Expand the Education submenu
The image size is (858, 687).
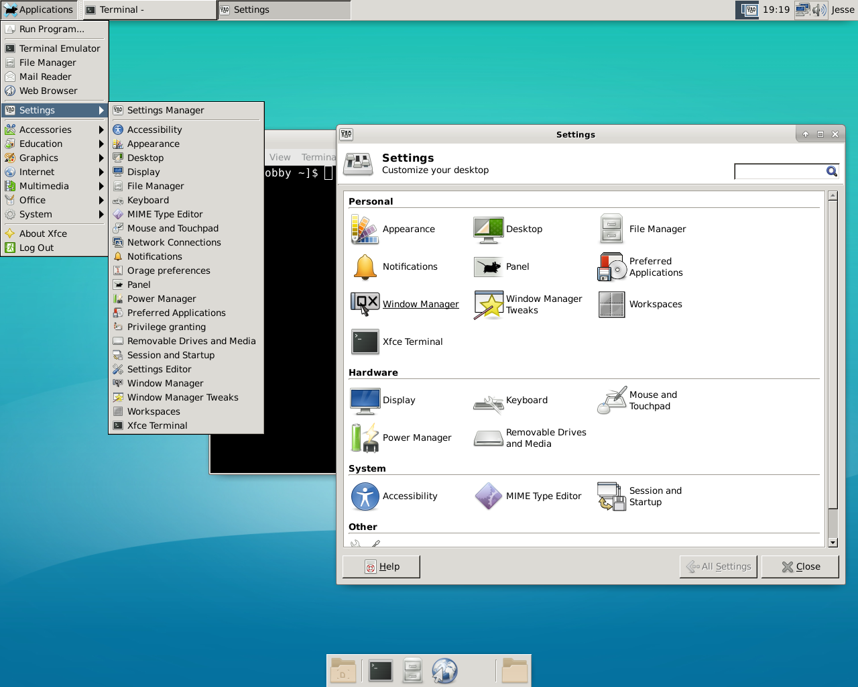click(x=55, y=144)
